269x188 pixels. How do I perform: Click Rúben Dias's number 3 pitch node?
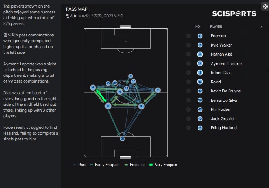[x=141, y=106]
